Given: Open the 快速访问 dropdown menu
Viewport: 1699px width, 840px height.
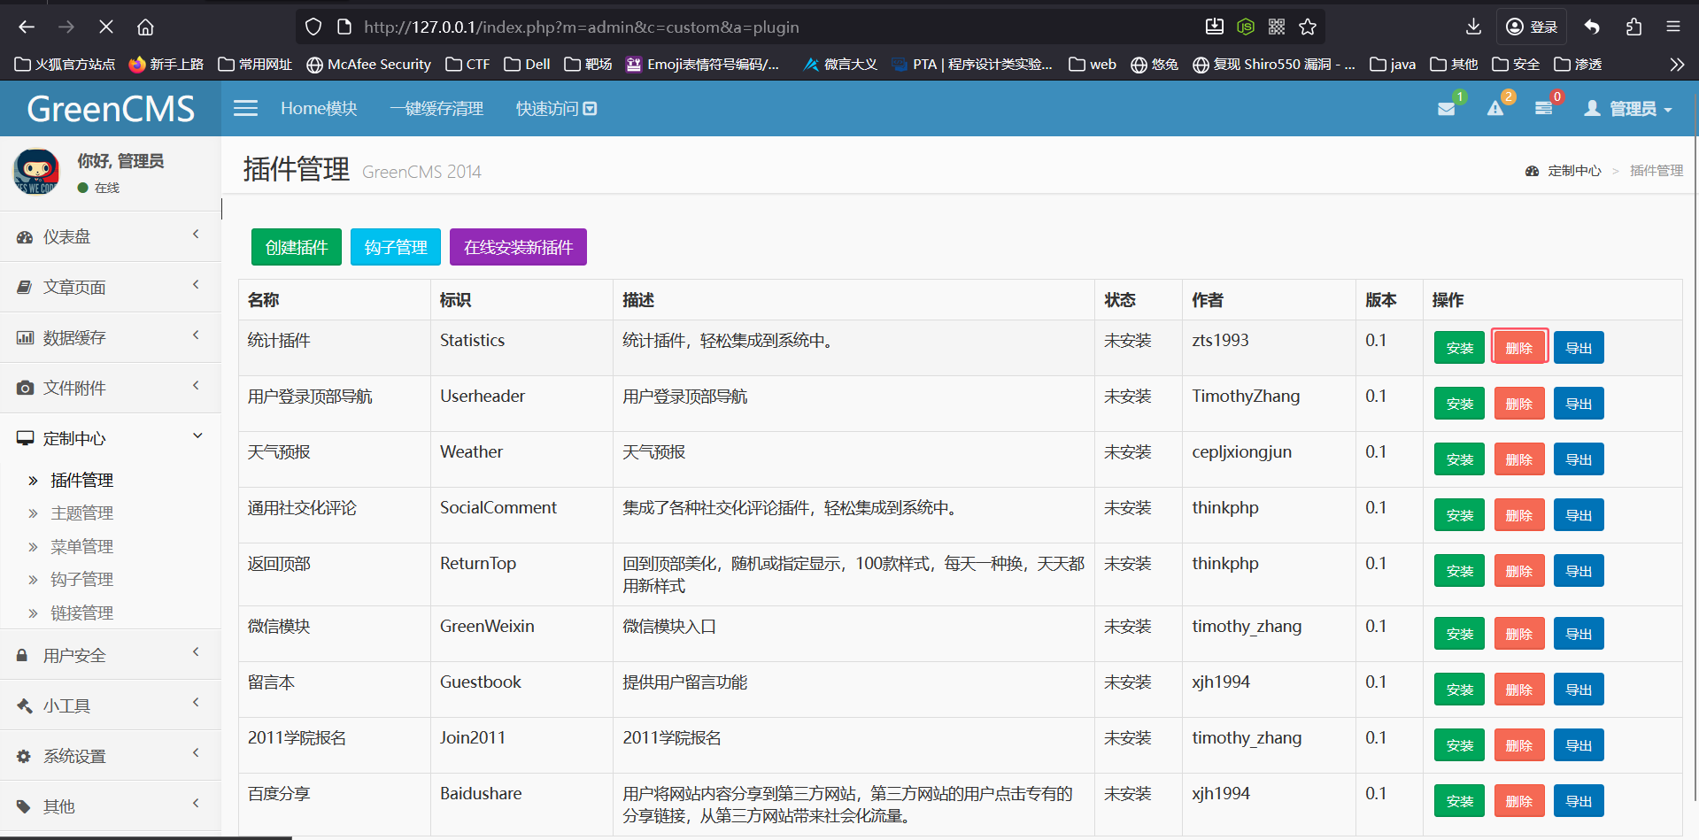Looking at the screenshot, I should point(556,108).
